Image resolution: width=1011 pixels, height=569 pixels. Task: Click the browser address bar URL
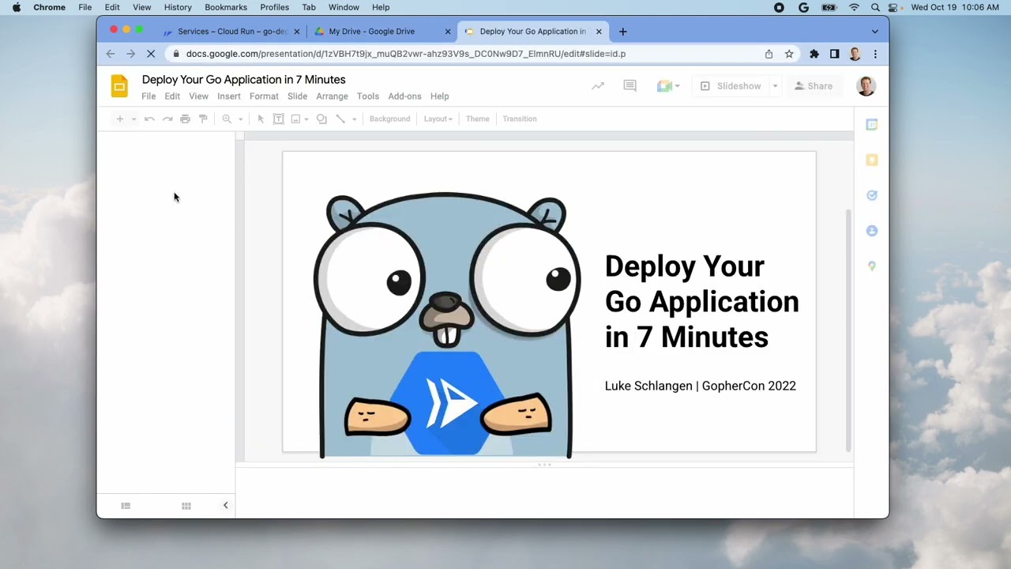click(x=406, y=54)
